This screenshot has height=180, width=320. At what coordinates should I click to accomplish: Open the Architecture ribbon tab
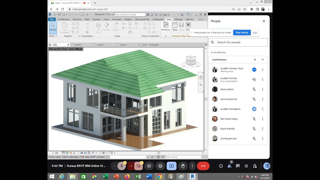[x=63, y=19]
